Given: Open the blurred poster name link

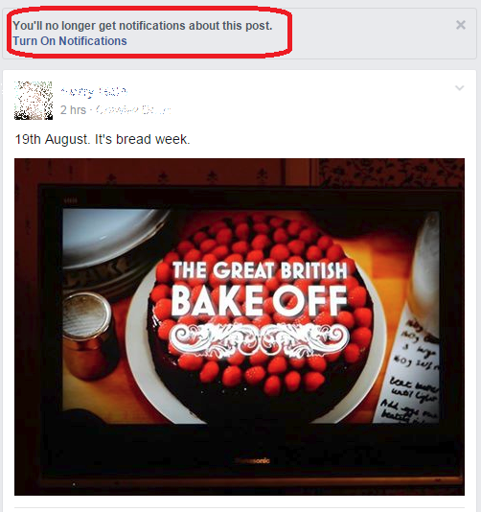Looking at the screenshot, I should click(94, 92).
